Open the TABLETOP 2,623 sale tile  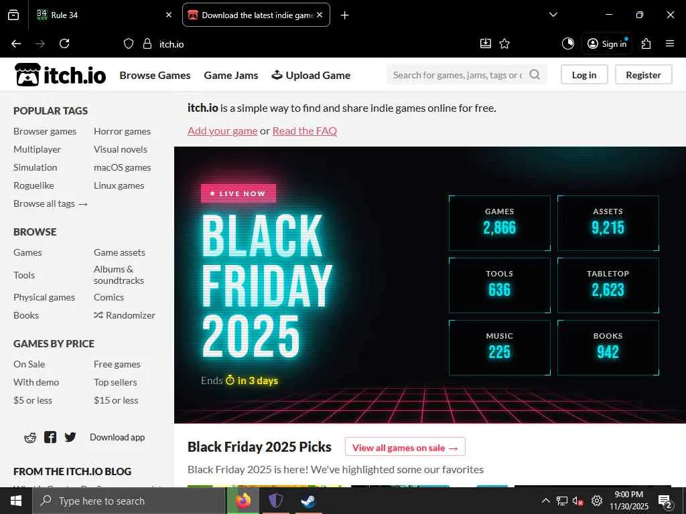click(x=608, y=285)
